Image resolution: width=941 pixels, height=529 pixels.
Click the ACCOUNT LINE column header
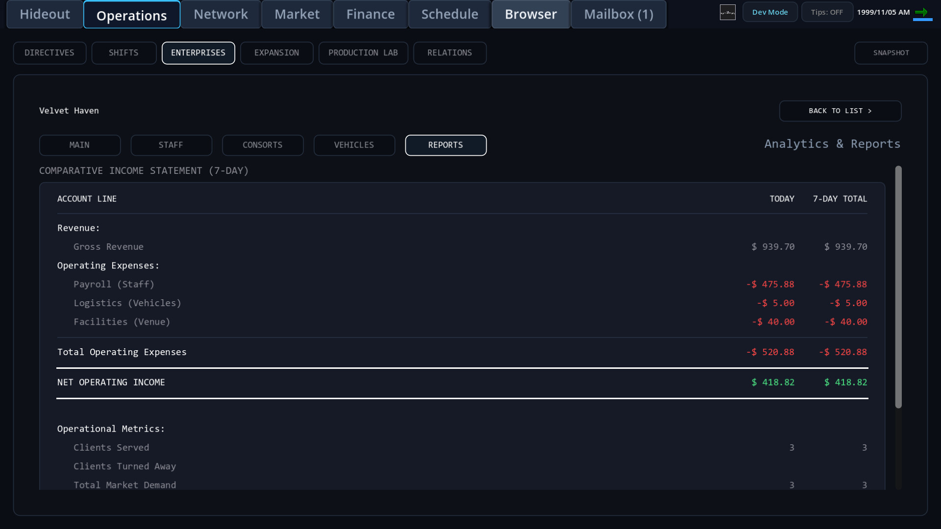click(87, 199)
